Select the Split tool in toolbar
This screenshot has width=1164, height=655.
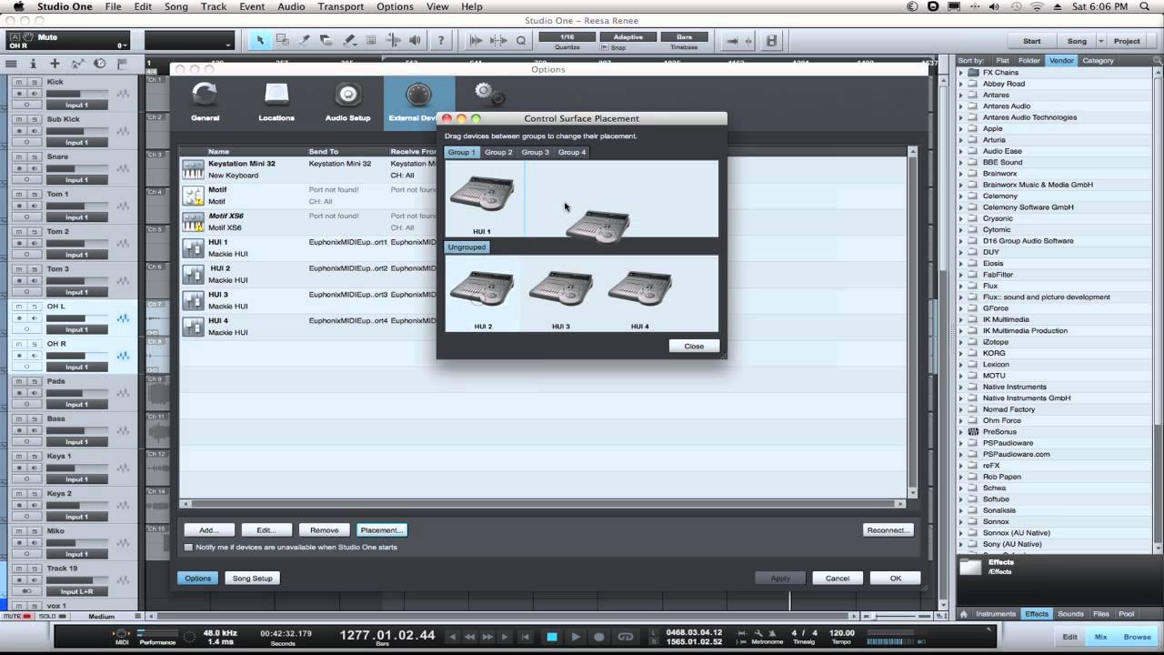click(305, 40)
